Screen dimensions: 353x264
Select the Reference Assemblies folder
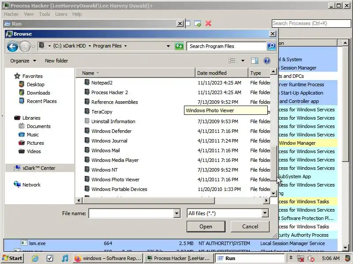[114, 102]
